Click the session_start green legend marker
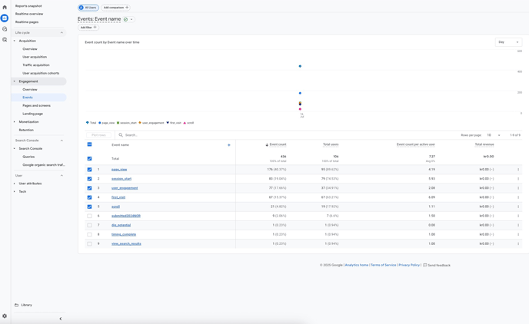The image size is (529, 324). click(x=118, y=123)
